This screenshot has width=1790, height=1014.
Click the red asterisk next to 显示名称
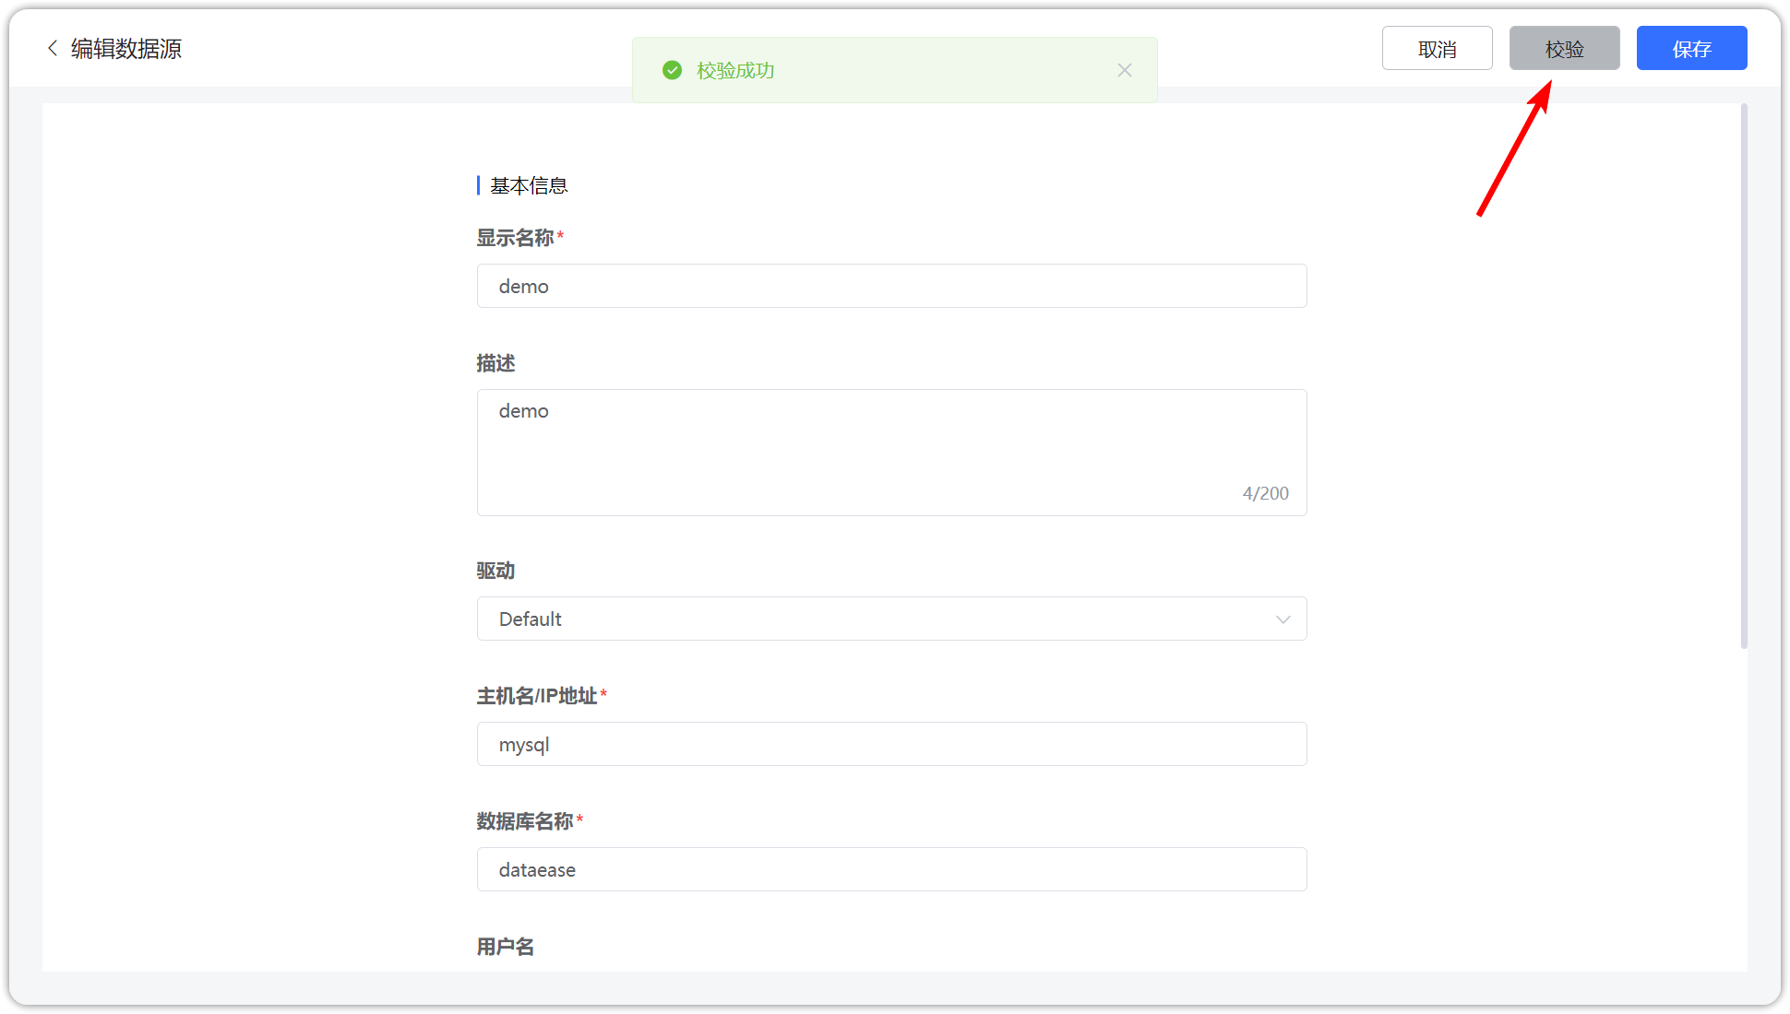[560, 234]
